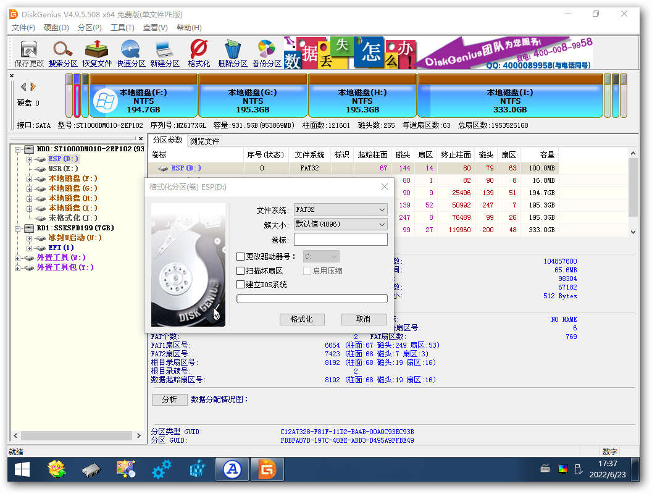Open the blue 'A' taskbar application

(x=232, y=470)
